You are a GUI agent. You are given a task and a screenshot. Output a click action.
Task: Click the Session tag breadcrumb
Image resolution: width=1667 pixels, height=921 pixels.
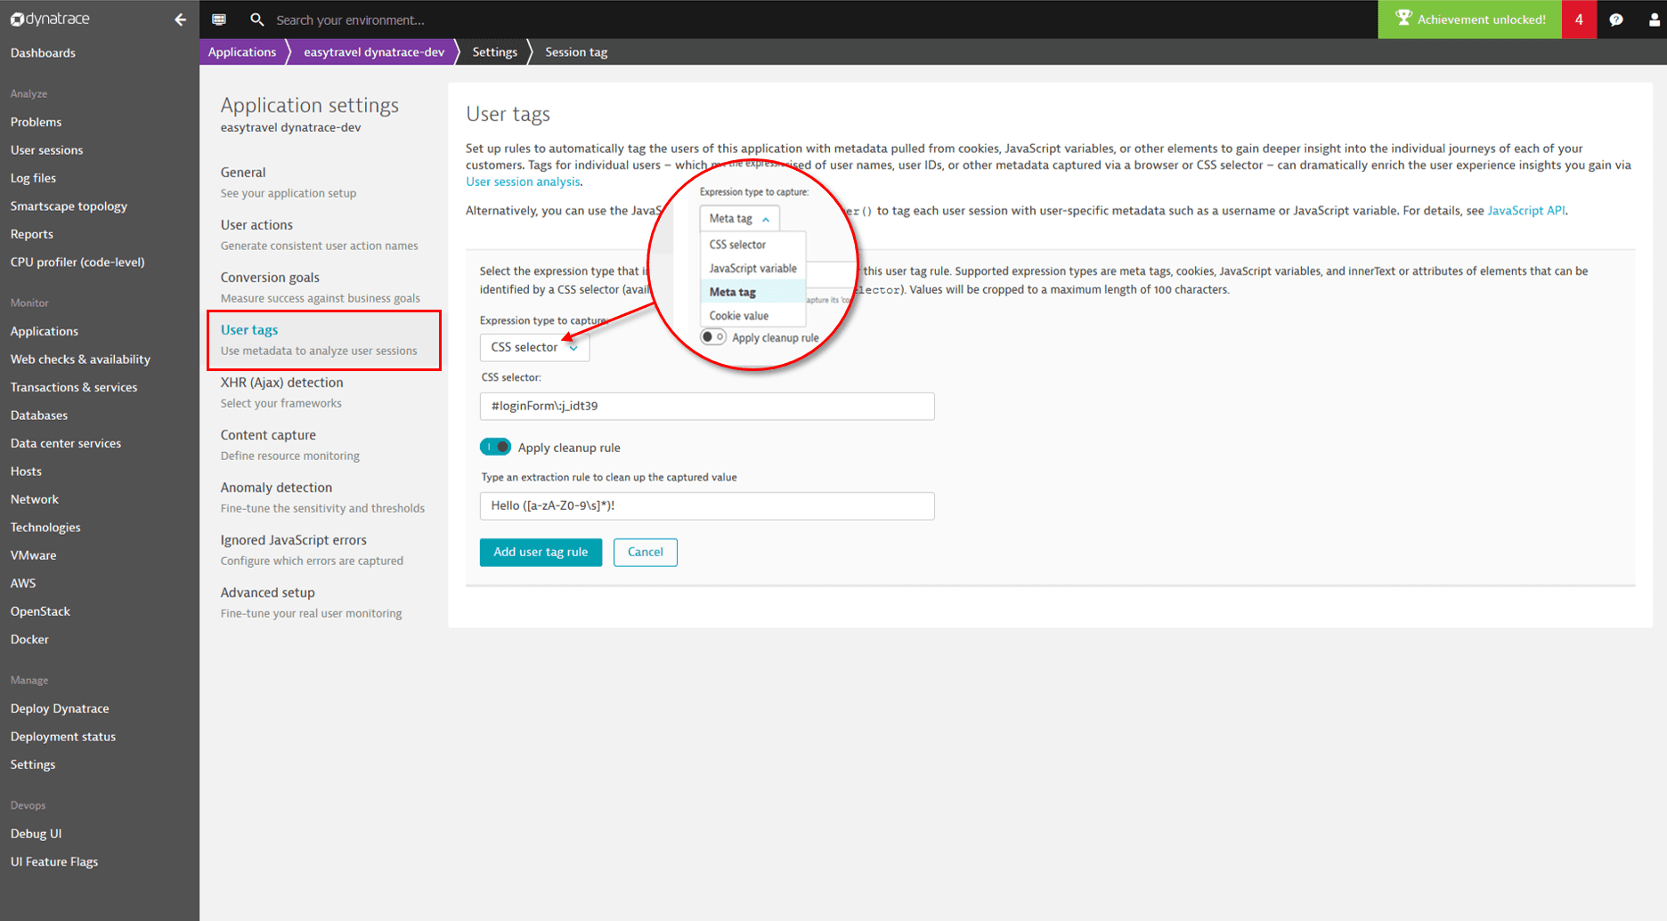[x=576, y=52]
